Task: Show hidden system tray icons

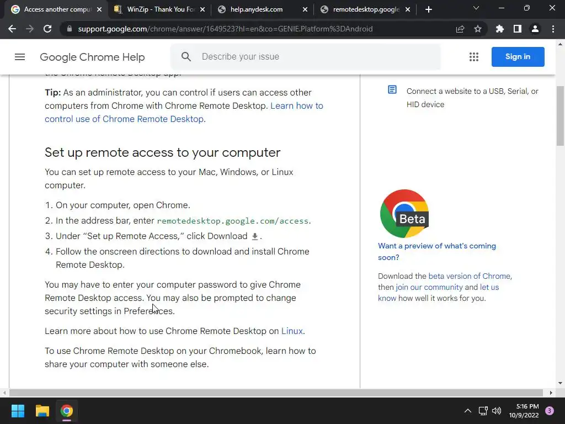Action: coord(468,411)
